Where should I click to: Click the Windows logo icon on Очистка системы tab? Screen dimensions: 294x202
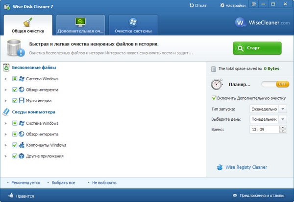coord(133,22)
